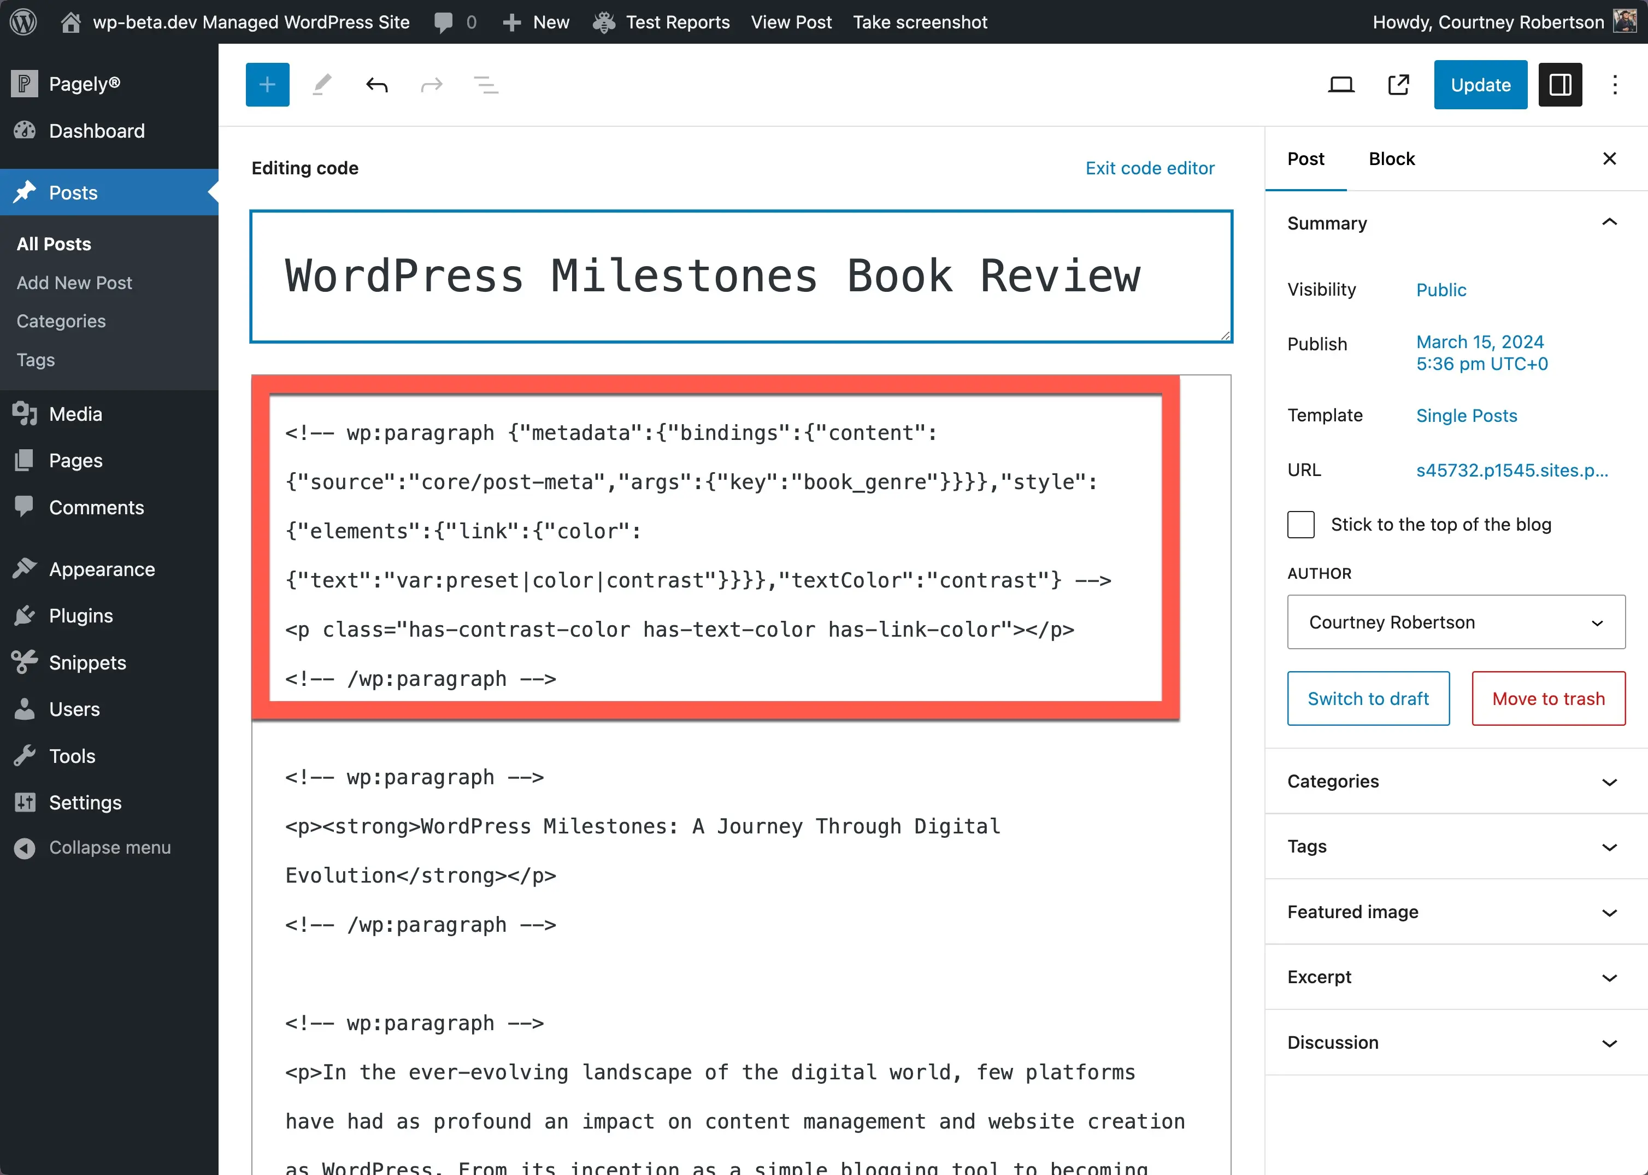Toggle the Post tab panel

click(1306, 159)
